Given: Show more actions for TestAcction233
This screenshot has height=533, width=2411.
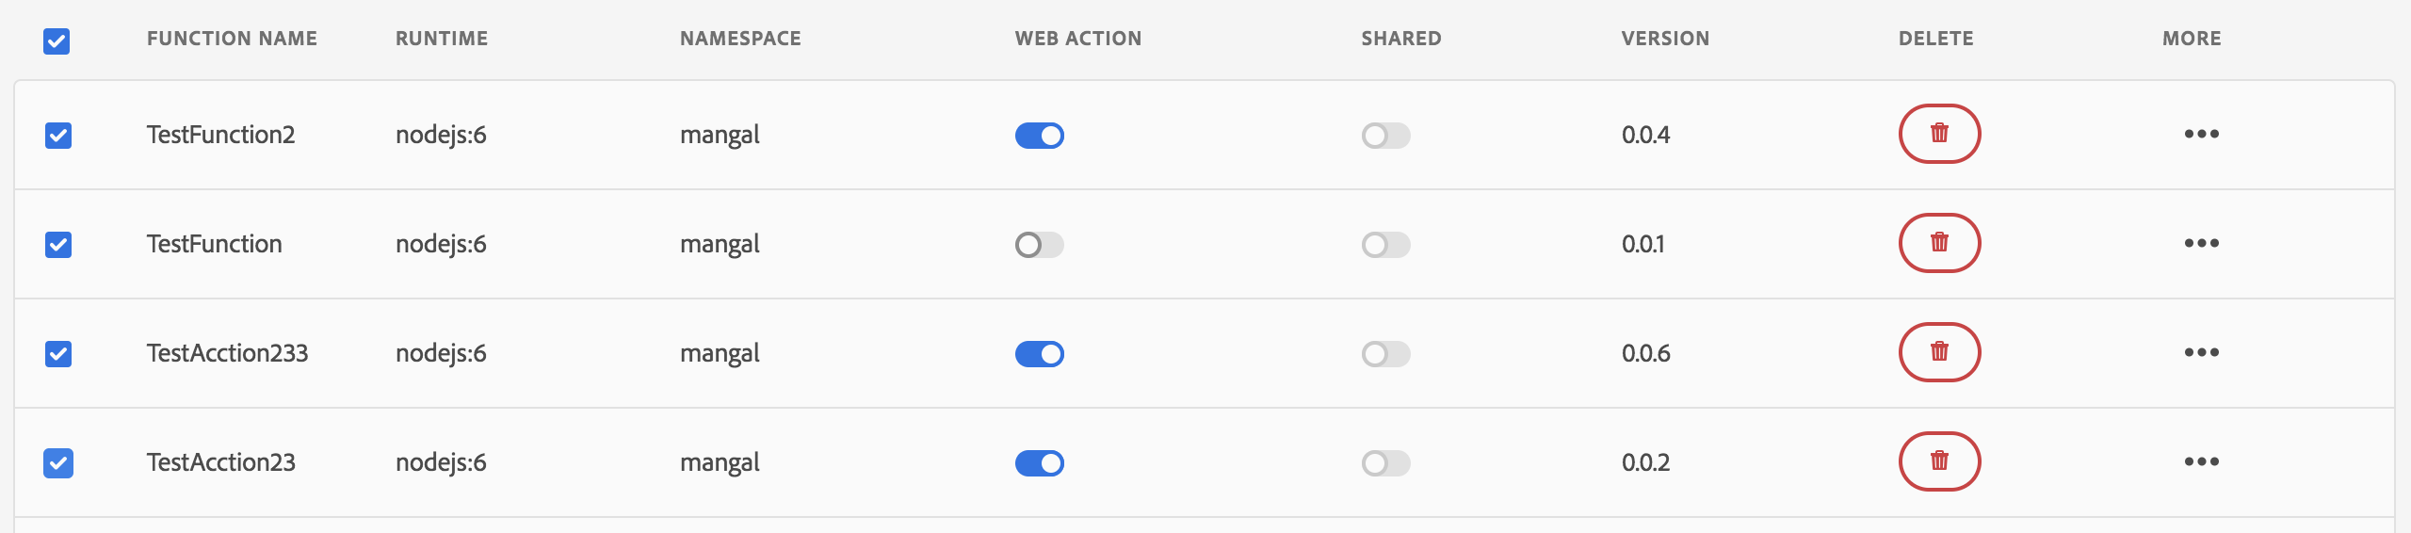Looking at the screenshot, I should (2202, 352).
